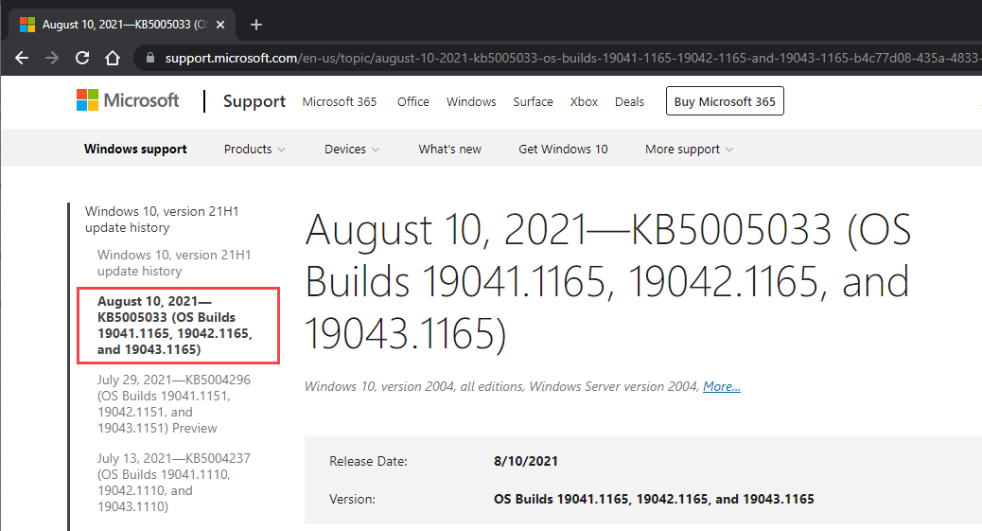Click the browser forward arrow
Viewport: 982px width, 531px height.
[52, 59]
